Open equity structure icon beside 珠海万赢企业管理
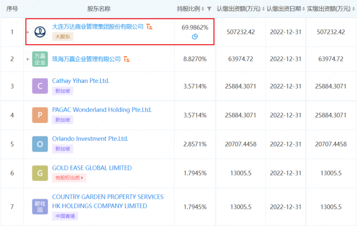The image size is (357, 226). (127, 59)
